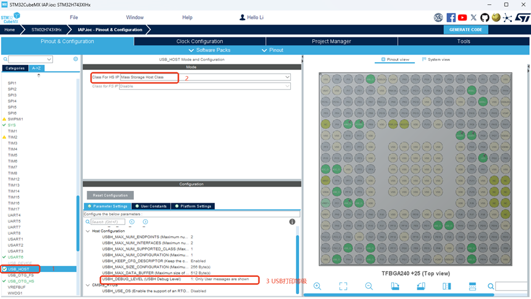Screen dimensions: 531x299
Task: Expand the Pinout dropdown menu
Action: [273, 50]
